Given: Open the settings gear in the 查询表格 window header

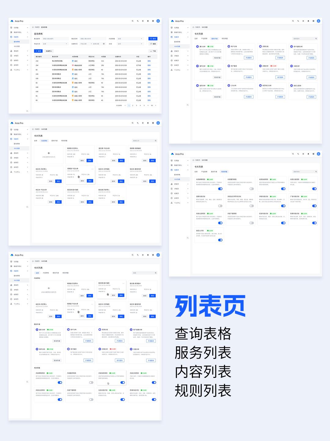Looking at the screenshot, I should tap(153, 21).
